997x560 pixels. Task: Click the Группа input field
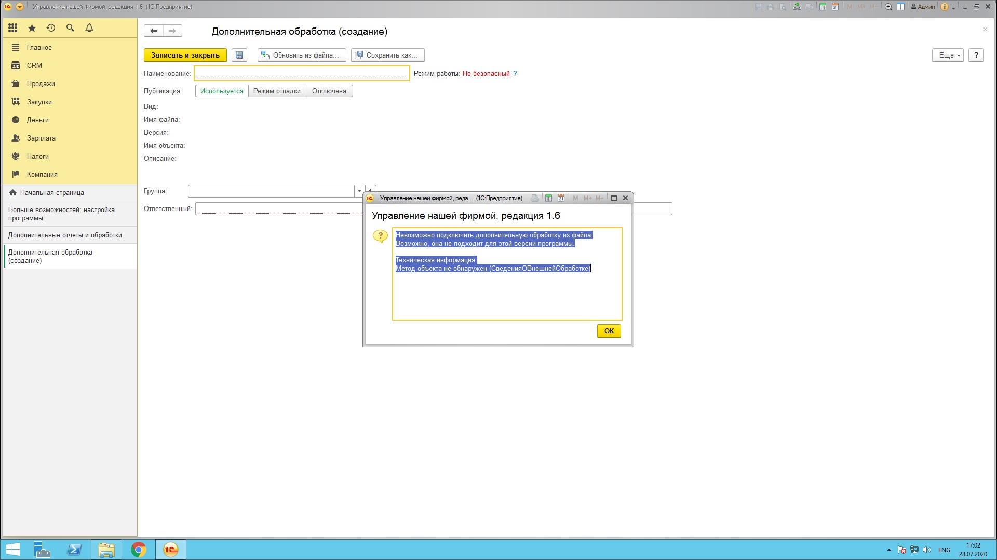click(x=271, y=191)
